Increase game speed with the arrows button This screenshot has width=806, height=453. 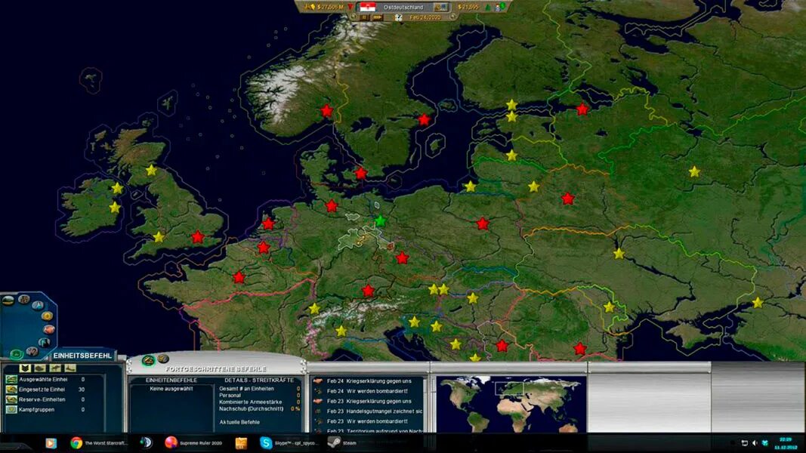click(378, 17)
